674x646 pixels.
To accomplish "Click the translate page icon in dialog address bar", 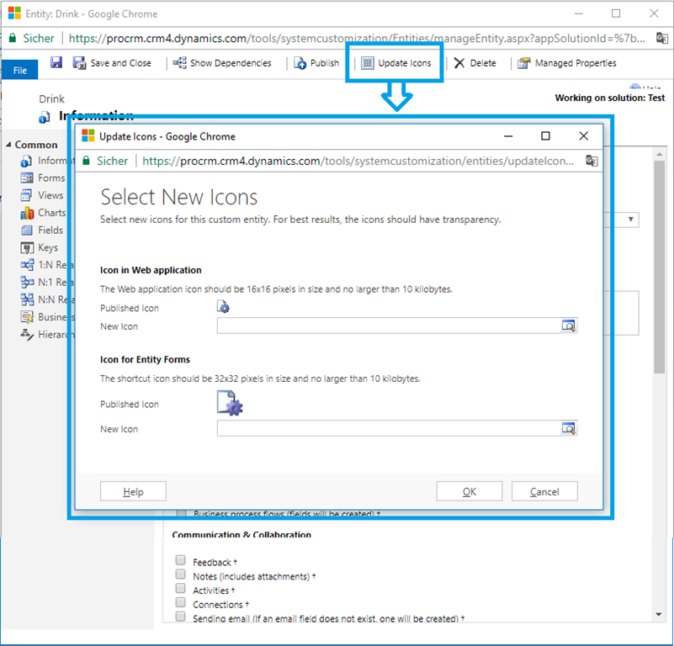I will 592,161.
